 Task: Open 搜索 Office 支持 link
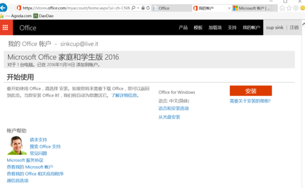coord(45,147)
